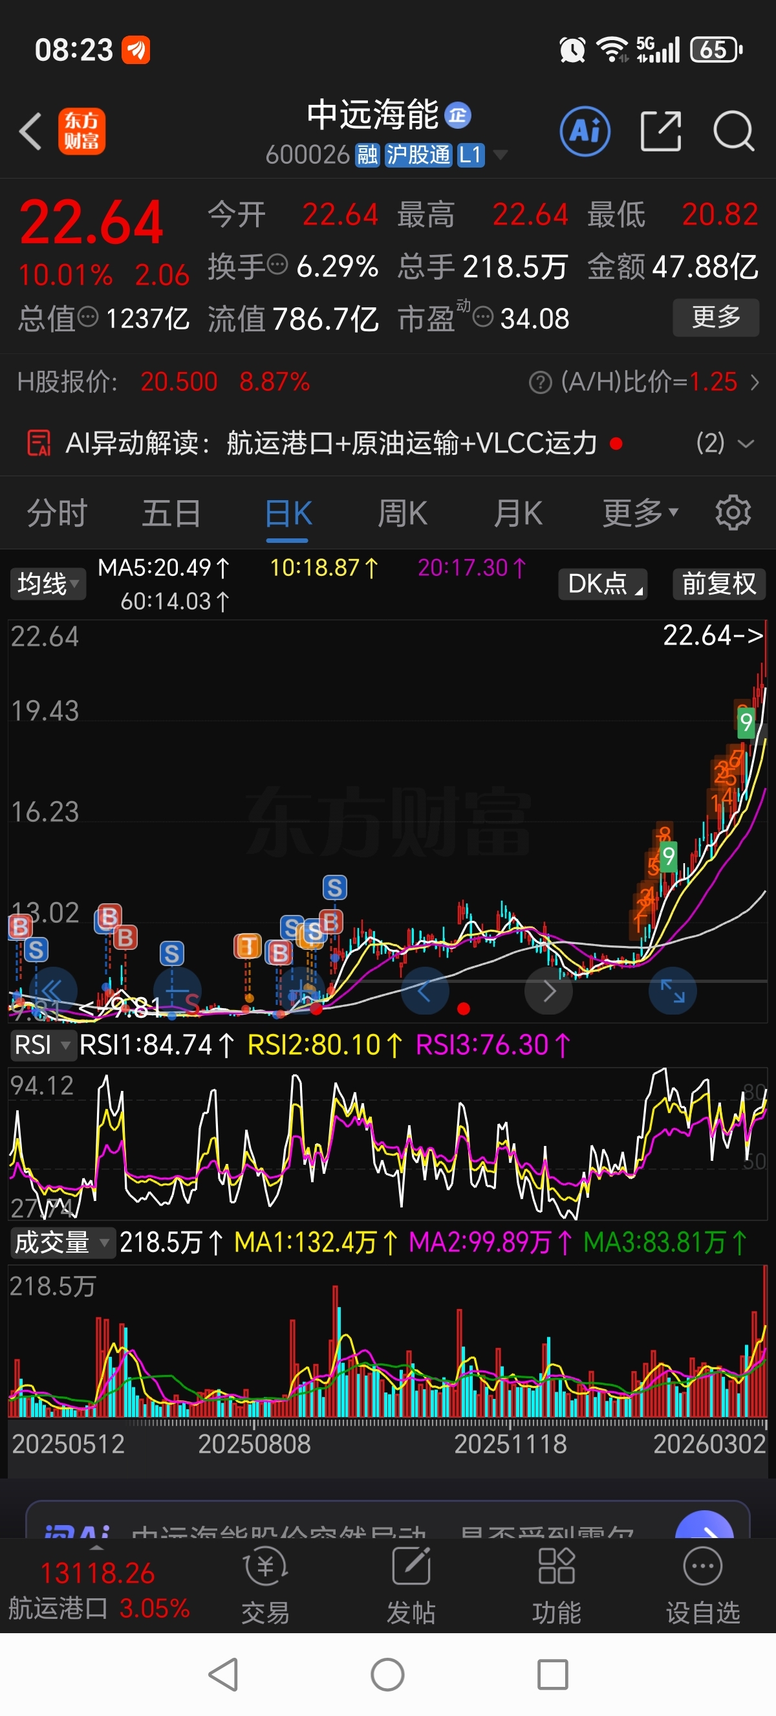Tap the MA1:132.4万 volume average

click(x=316, y=1242)
